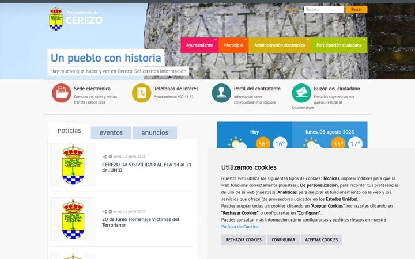
Task: Click the 33° temperature for 03 agosto
Action: click(338, 143)
